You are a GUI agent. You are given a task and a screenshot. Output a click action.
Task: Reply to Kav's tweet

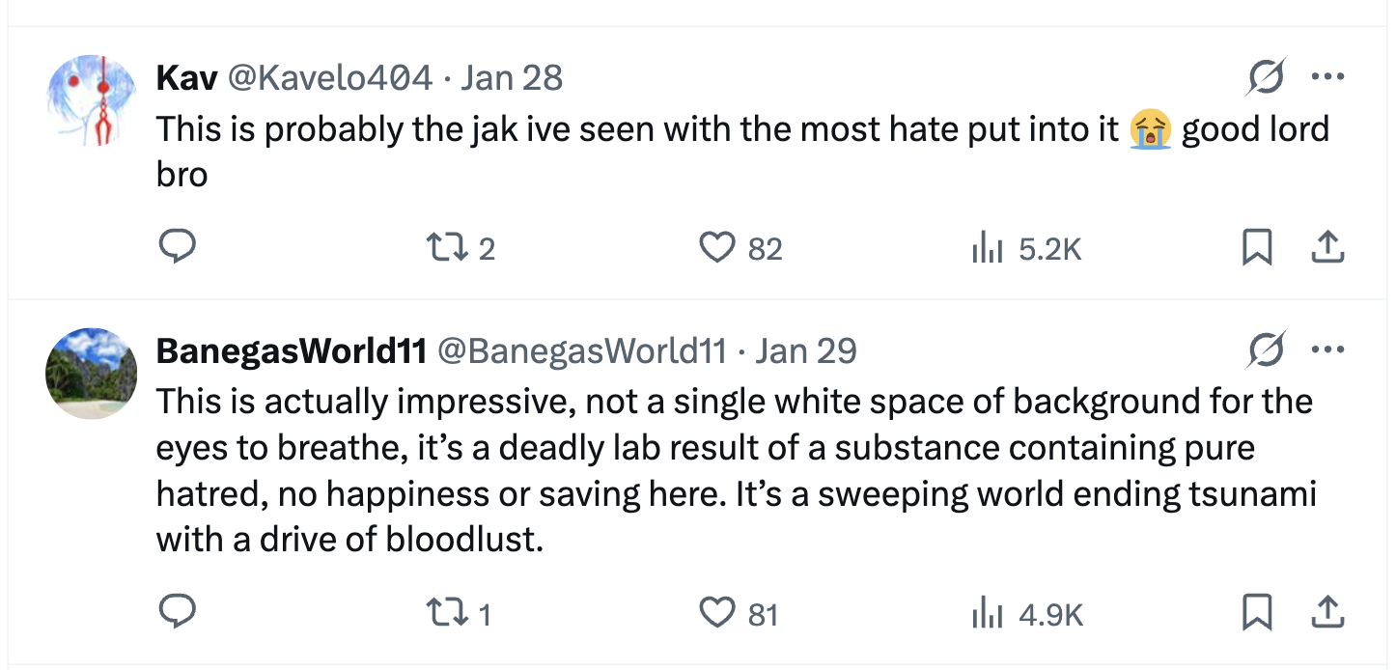[x=178, y=248]
